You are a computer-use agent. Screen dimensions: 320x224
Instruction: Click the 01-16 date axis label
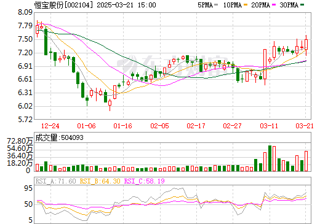pos(123,126)
